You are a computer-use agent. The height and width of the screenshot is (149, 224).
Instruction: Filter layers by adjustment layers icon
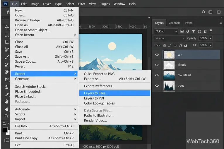(188, 31)
